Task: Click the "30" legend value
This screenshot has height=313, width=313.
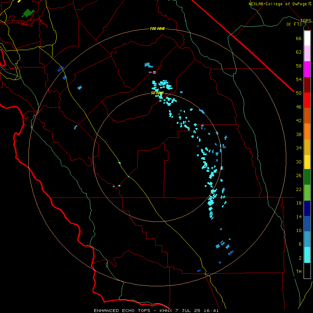Action: [299, 162]
